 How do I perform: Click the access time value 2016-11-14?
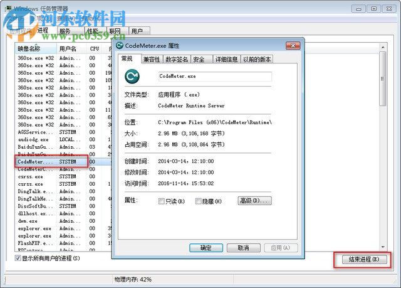[186, 183]
